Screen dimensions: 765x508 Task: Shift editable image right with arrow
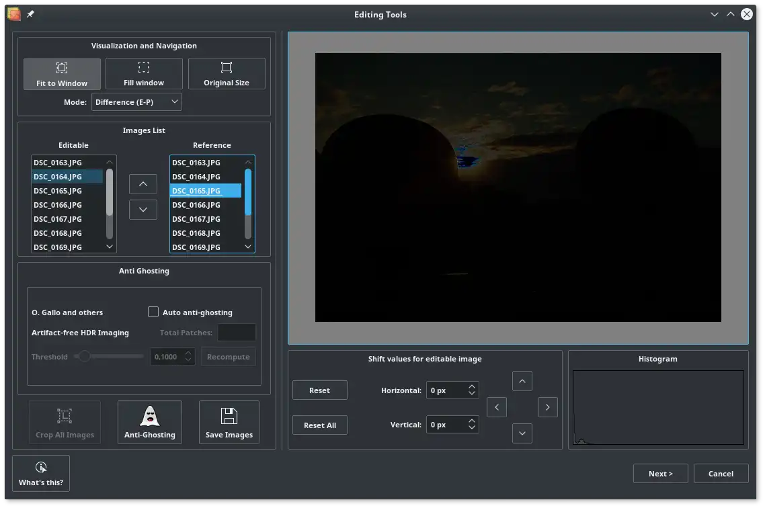click(548, 407)
